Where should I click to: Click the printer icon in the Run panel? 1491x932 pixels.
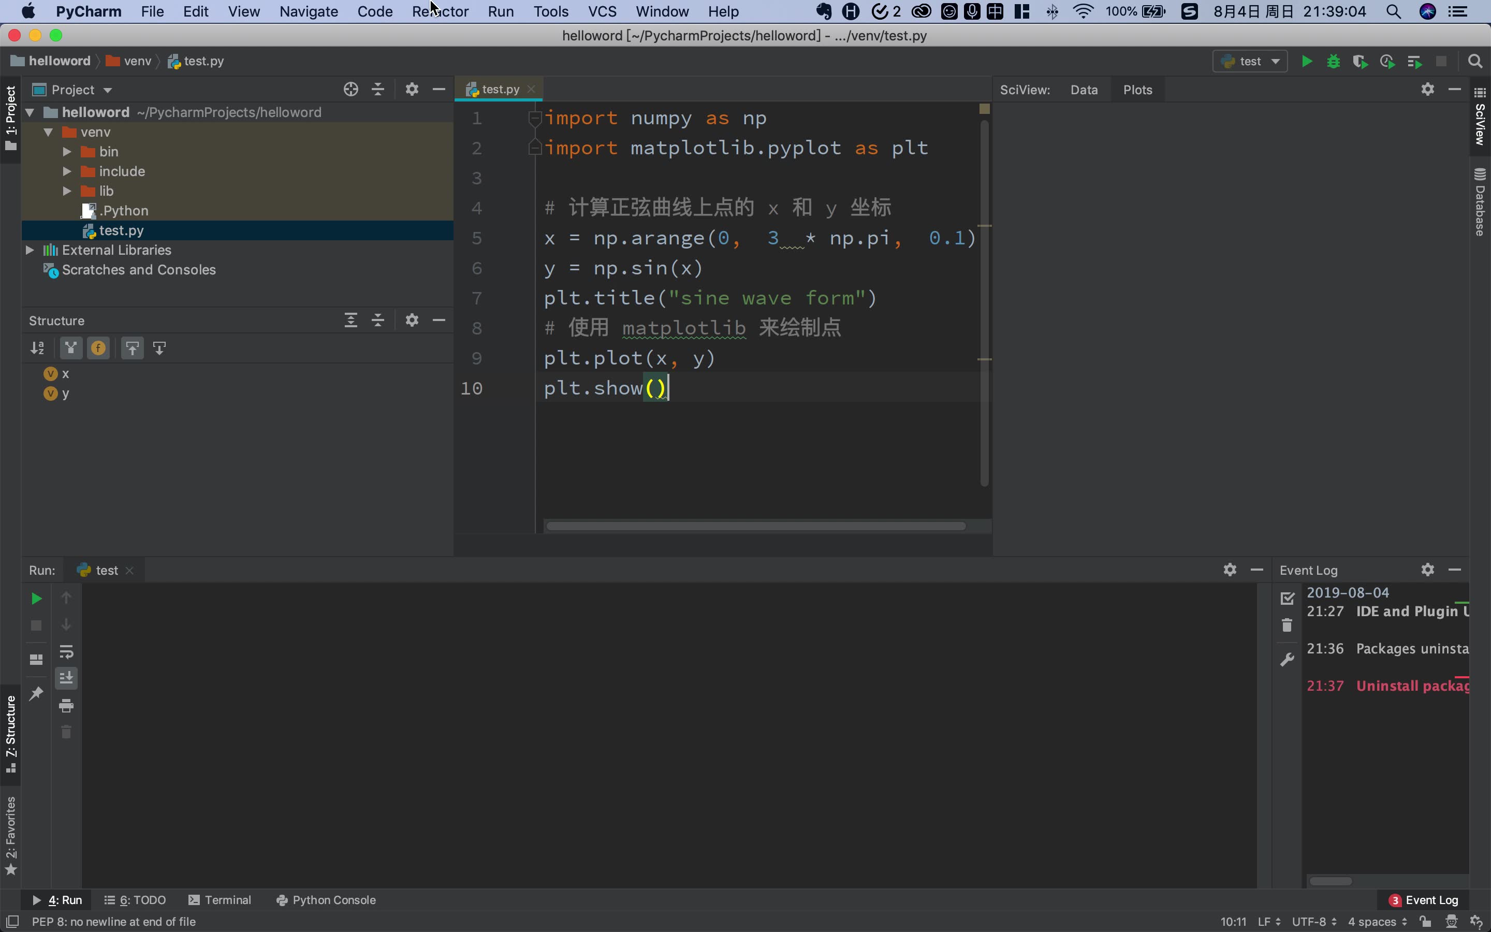click(x=66, y=705)
